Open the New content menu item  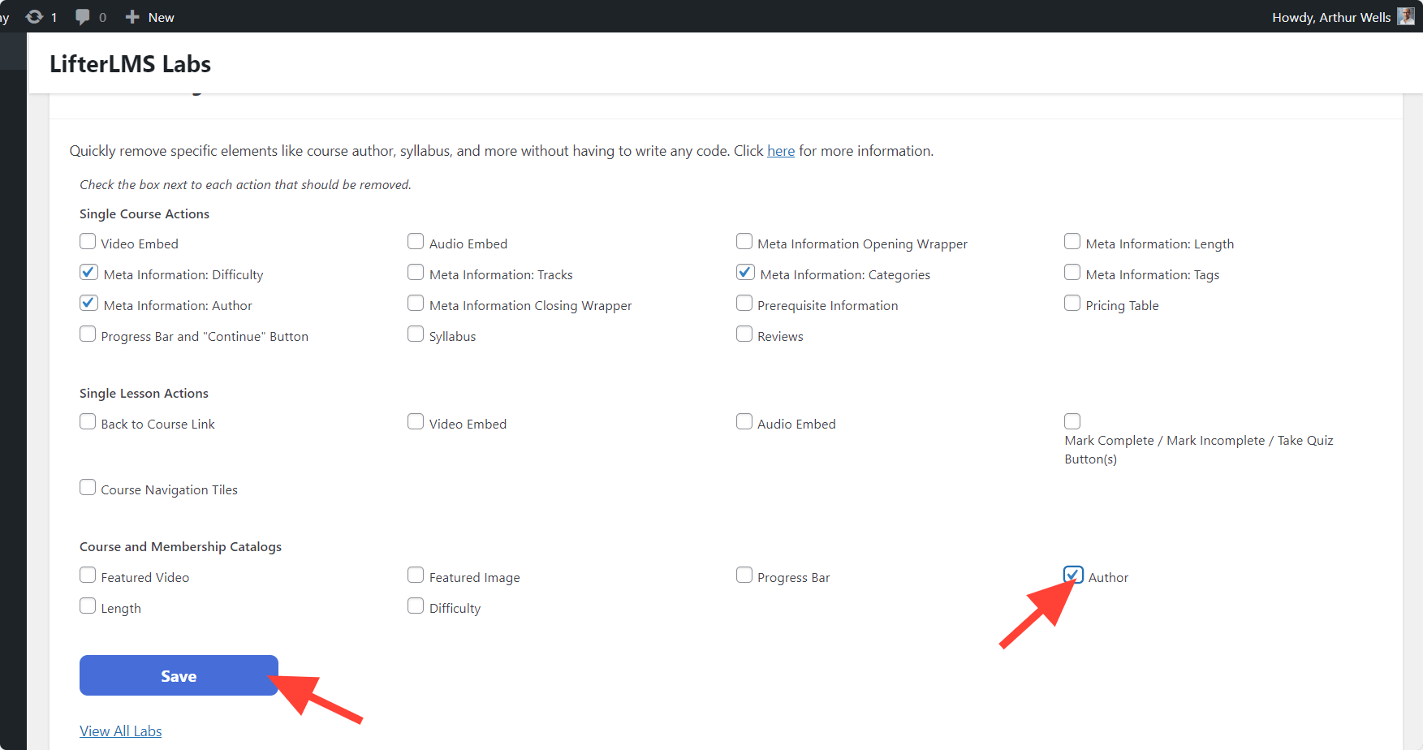pos(150,17)
